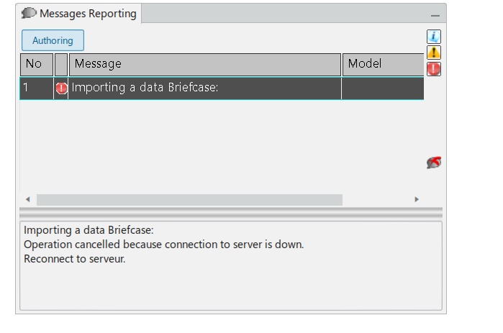Click the clear messages icon
This screenshot has width=503, height=333.
click(x=434, y=163)
